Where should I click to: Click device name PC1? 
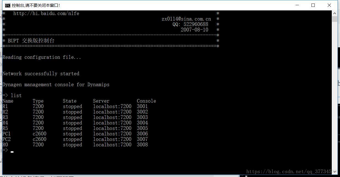point(7,134)
